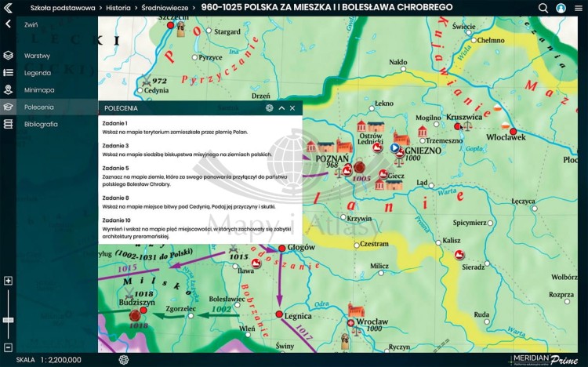Viewport: 588px width, 367px height.
Task: Click the Szczecin red city marker
Action: (171, 25)
